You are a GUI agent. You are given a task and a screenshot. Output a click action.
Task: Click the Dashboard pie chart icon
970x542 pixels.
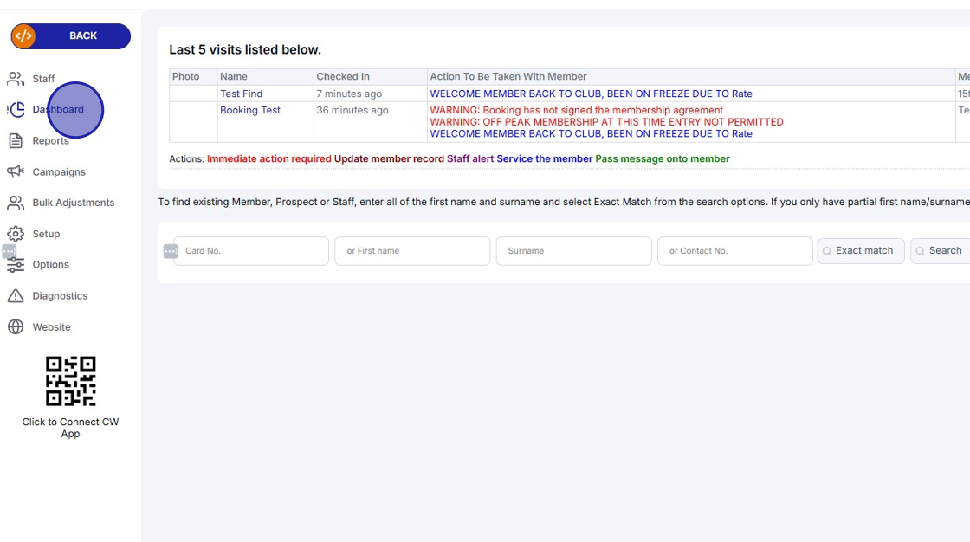click(x=16, y=109)
